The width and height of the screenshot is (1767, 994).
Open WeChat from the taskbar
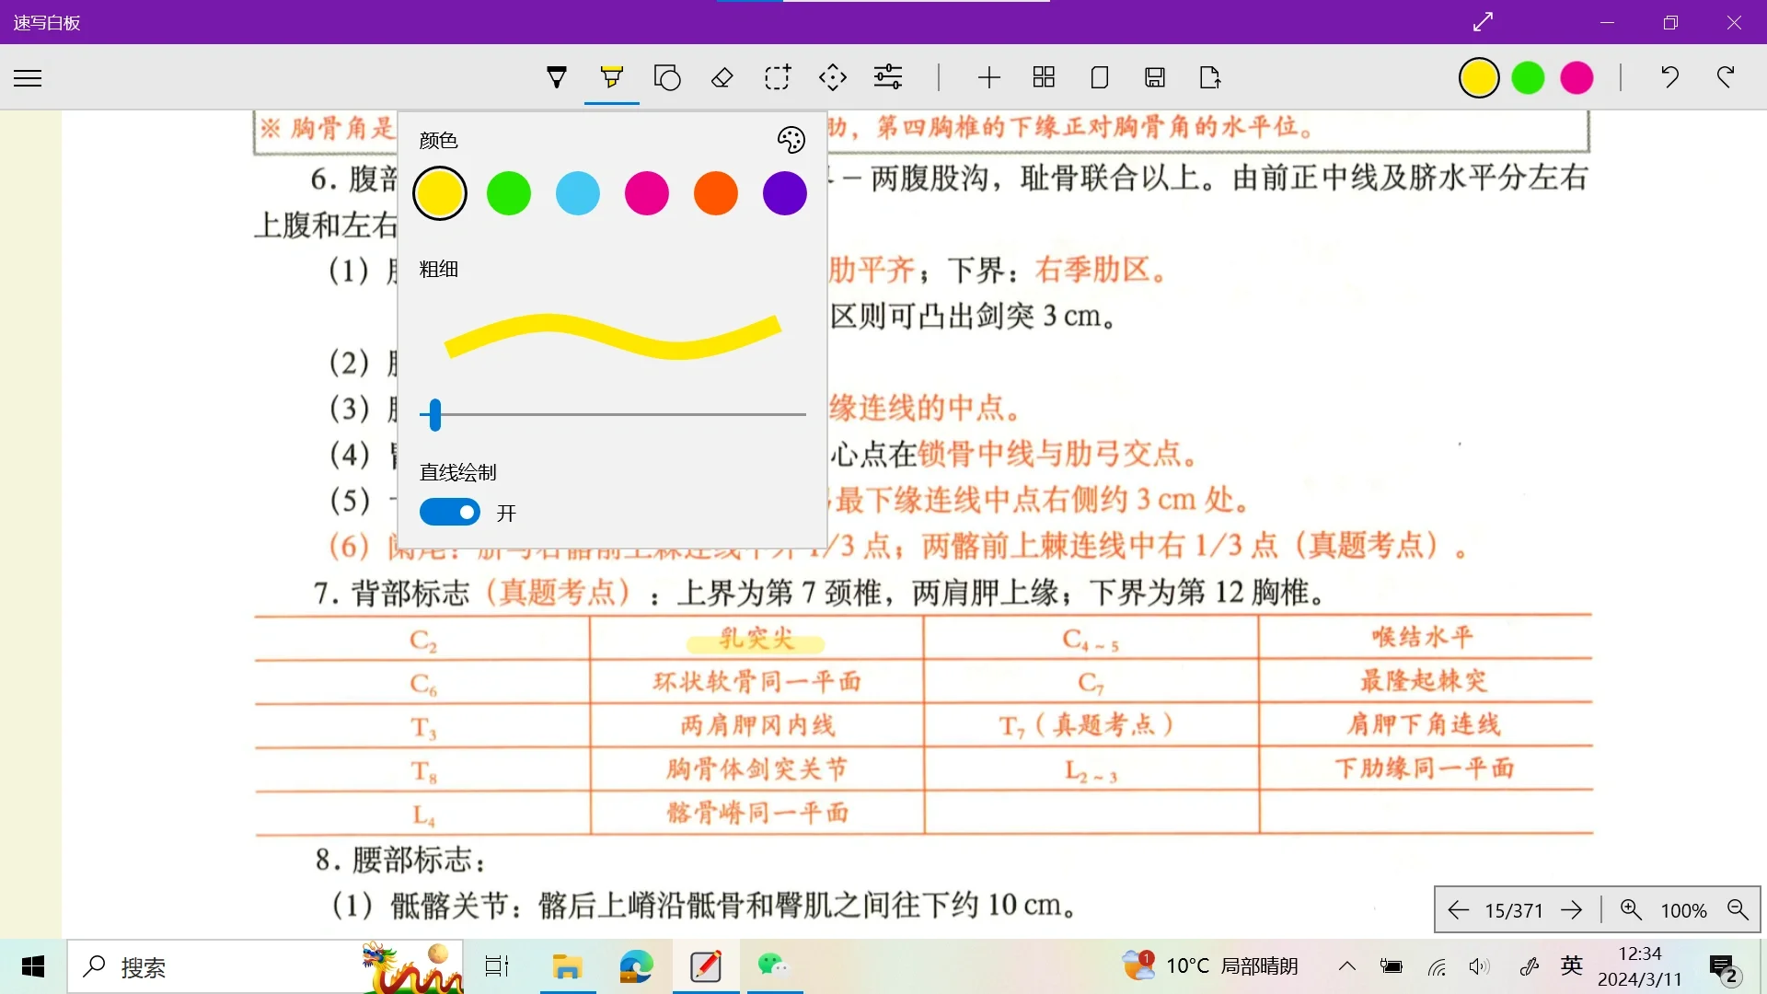[x=773, y=966]
